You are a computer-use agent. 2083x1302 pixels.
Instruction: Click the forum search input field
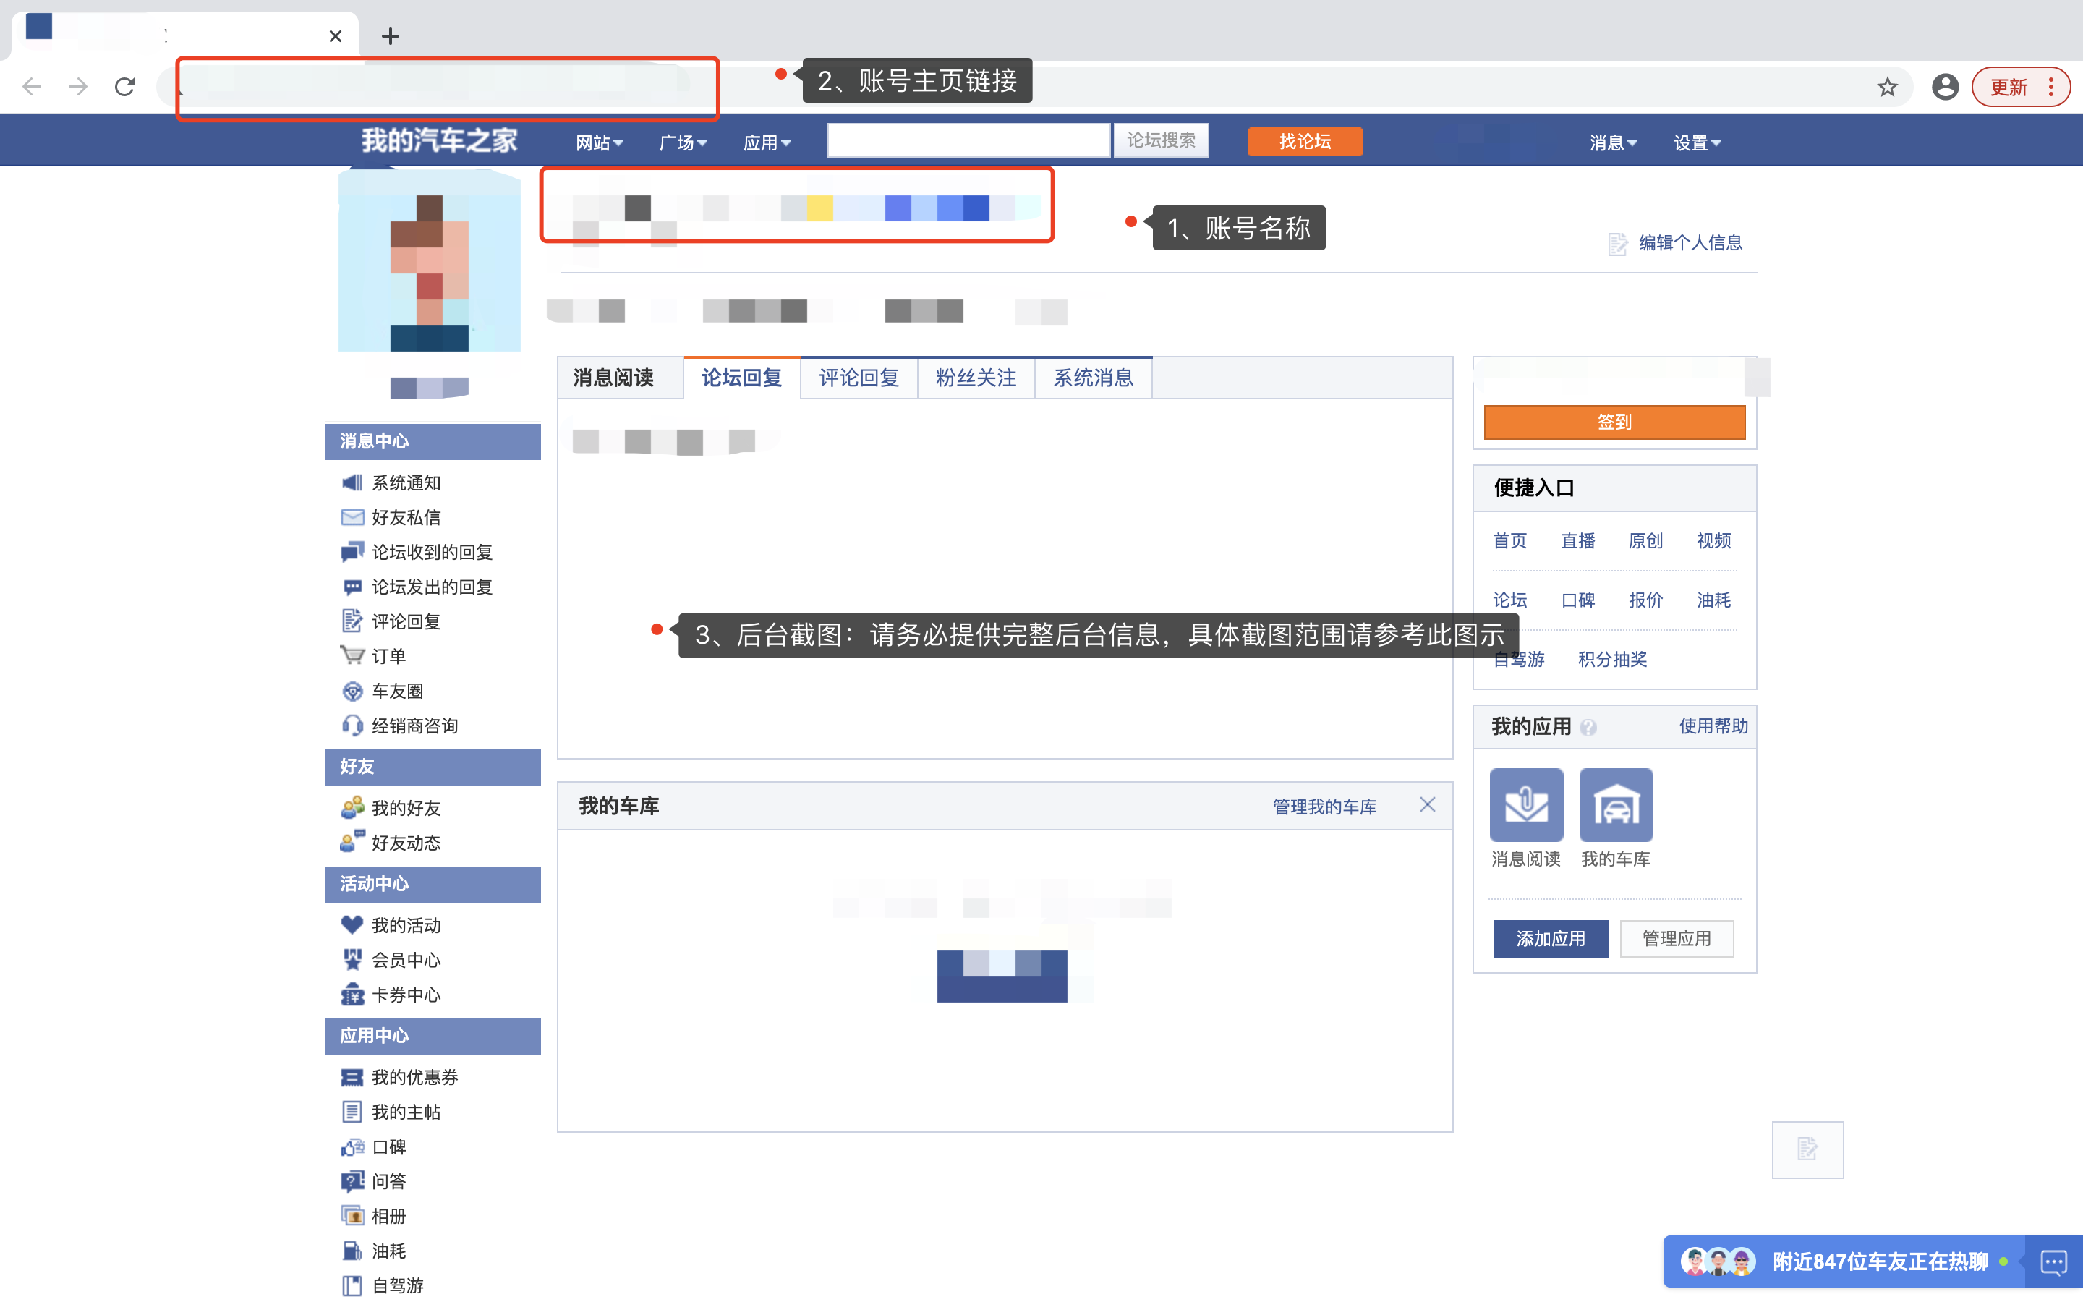tap(968, 140)
